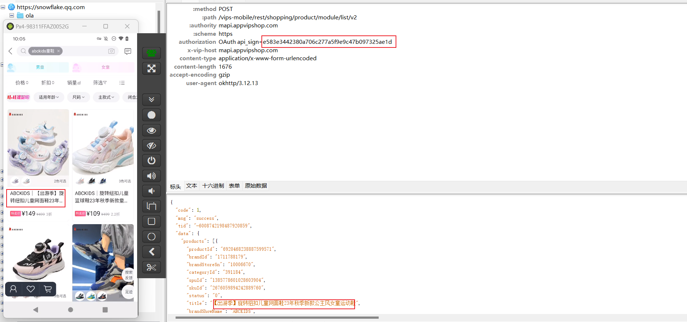This screenshot has width=687, height=322.
Task: Click the rotate device icon in the toolbar
Action: click(x=151, y=206)
